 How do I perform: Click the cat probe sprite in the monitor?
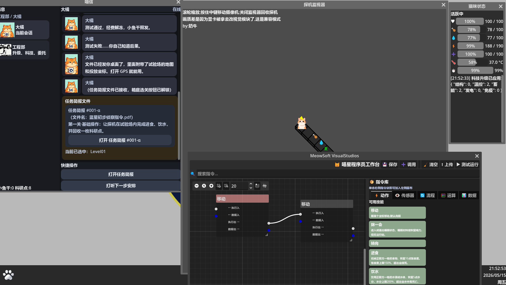tap(301, 123)
